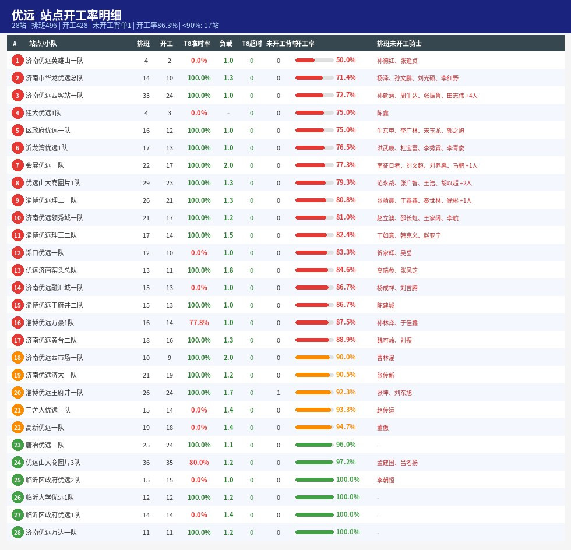The image size is (571, 550).
Task: Click load value 1.8 for 优远济南窑头总队
Action: (228, 270)
